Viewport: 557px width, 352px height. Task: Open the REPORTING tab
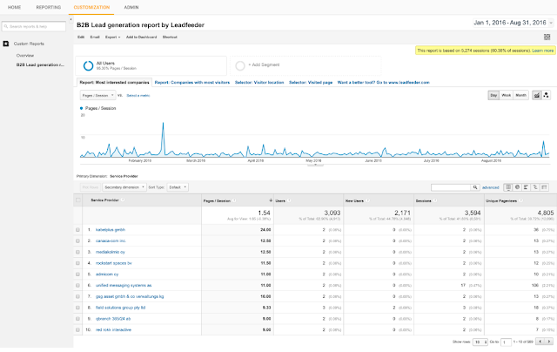49,7
